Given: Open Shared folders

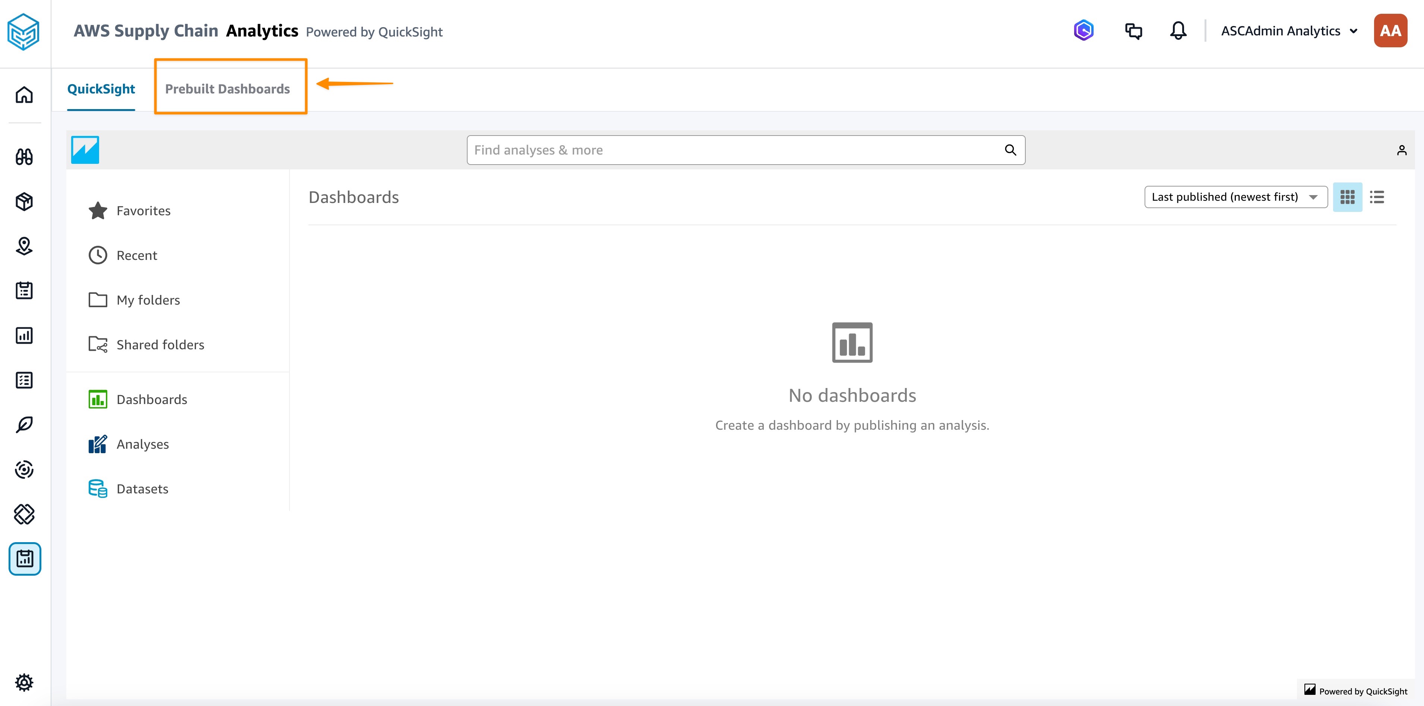Looking at the screenshot, I should (146, 345).
